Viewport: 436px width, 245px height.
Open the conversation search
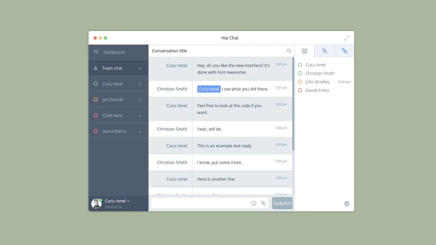[x=289, y=51]
